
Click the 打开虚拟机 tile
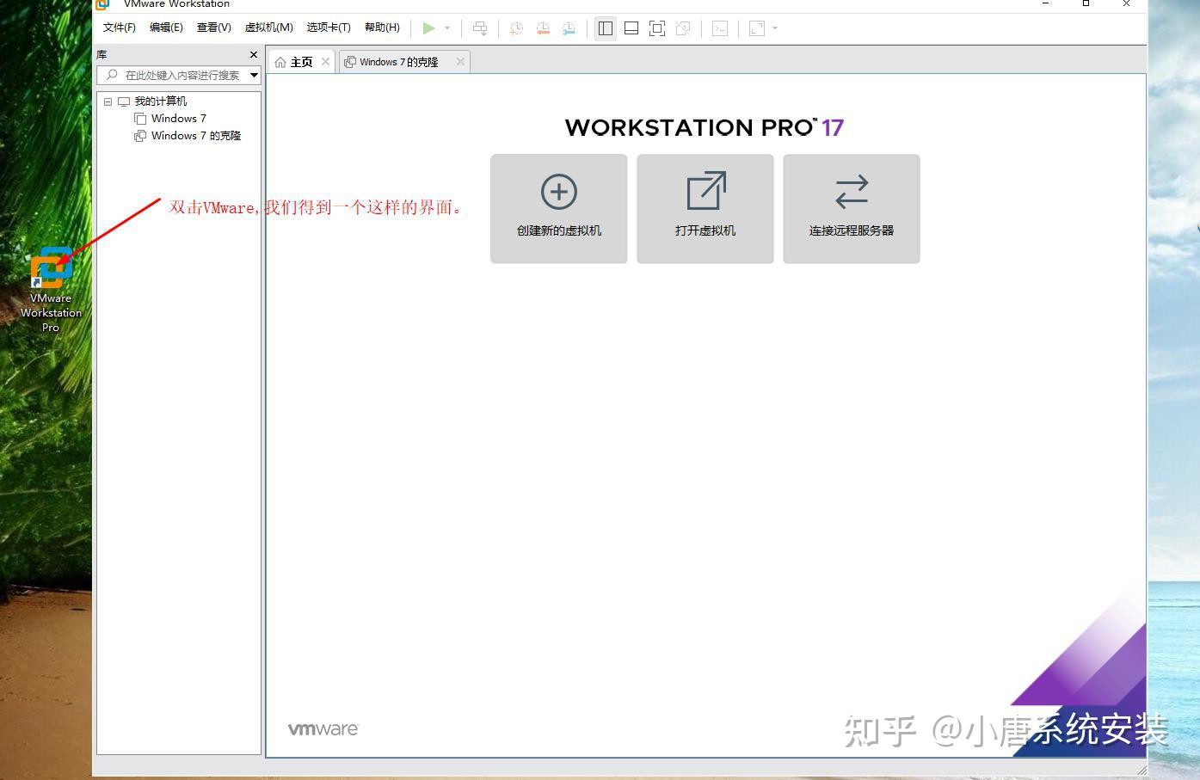pos(705,209)
